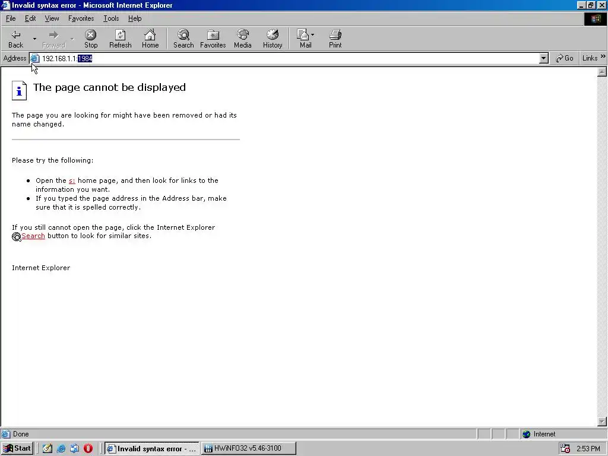The image size is (608, 456).
Task: Open the File menu
Action: [x=11, y=18]
